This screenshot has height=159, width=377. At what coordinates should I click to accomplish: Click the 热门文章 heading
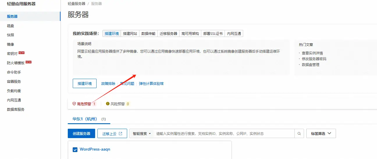(306, 45)
